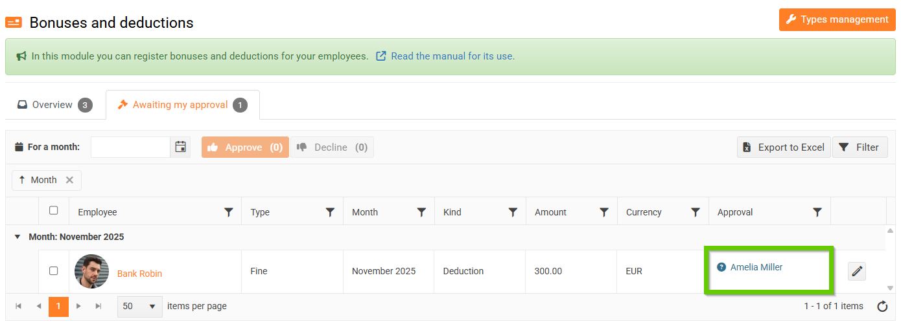Viewport: 901px width, 326px height.
Task: Click the Types management button
Action: [837, 19]
